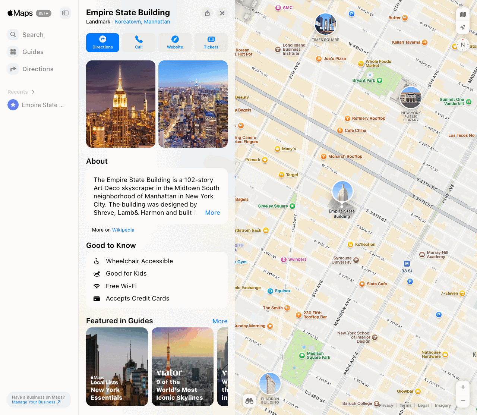
Task: Click the Ko'llection pin
Action: tap(350, 244)
